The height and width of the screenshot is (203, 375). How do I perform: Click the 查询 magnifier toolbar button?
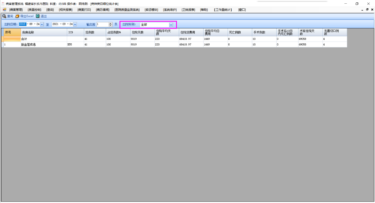[8, 16]
